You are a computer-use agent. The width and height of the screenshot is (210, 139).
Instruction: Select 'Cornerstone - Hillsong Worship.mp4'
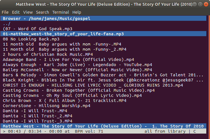tap(47, 106)
